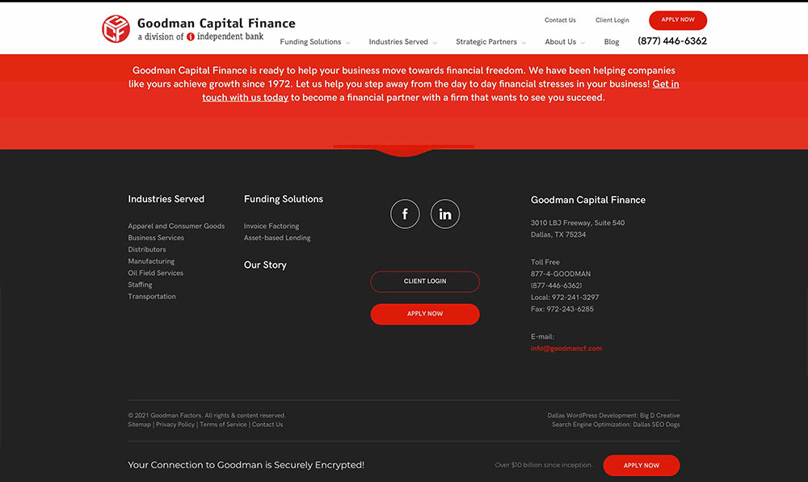
Task: Click the Big D Creative credit link
Action: [659, 416]
